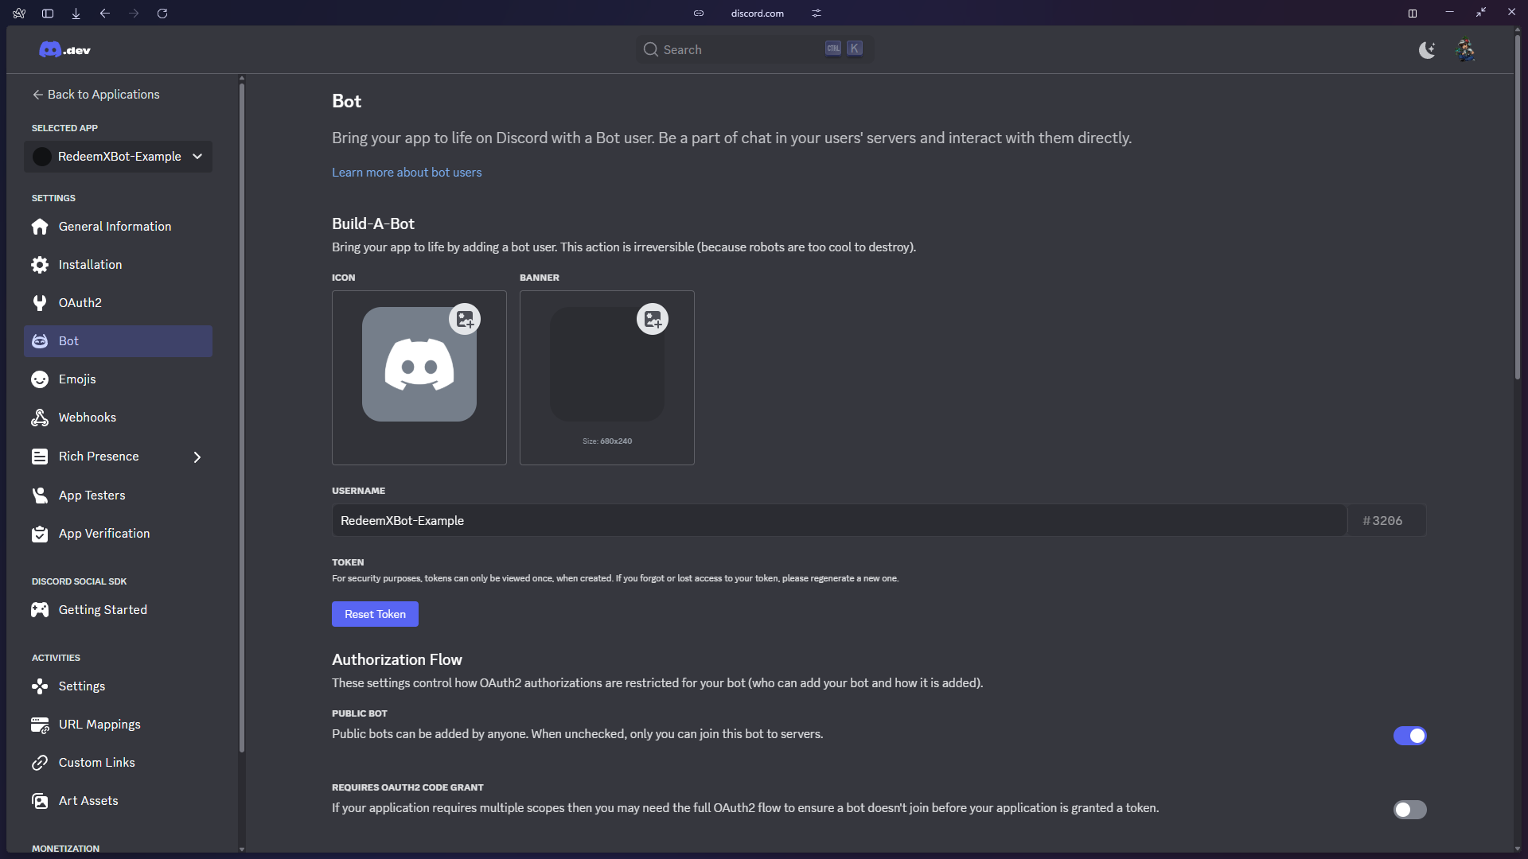Open the URL Mappings page

pyautogui.click(x=118, y=725)
